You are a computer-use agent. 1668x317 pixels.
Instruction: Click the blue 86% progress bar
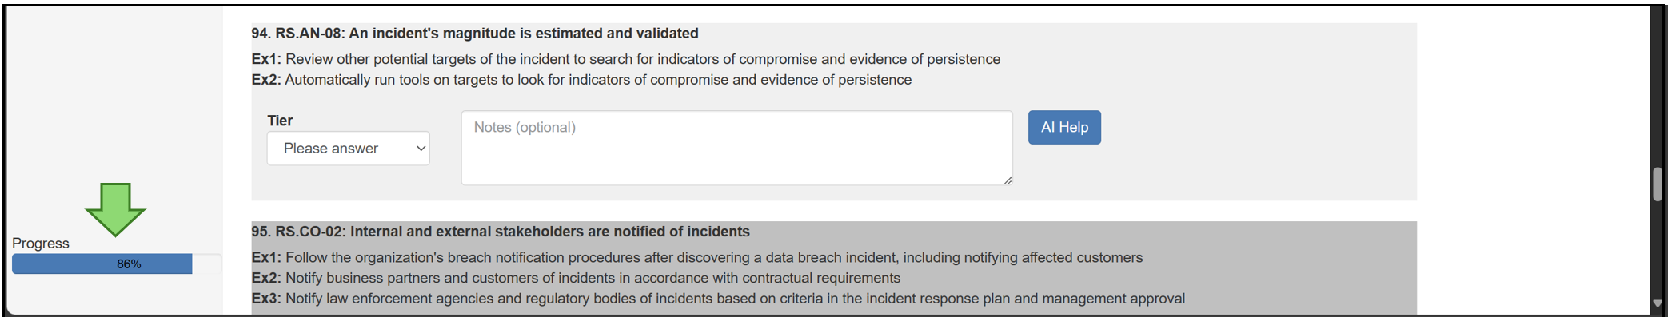[x=102, y=264]
